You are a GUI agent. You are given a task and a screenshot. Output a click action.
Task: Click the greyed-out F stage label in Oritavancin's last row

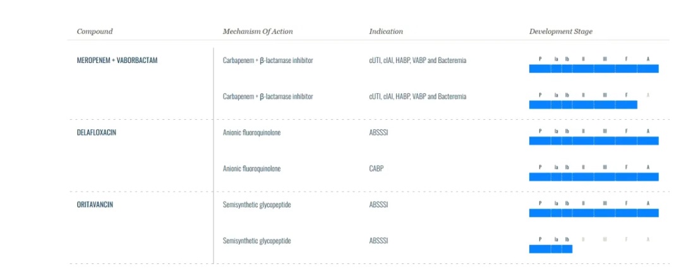tap(626, 239)
